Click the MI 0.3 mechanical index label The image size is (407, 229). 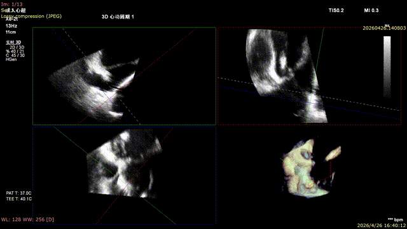pos(371,10)
